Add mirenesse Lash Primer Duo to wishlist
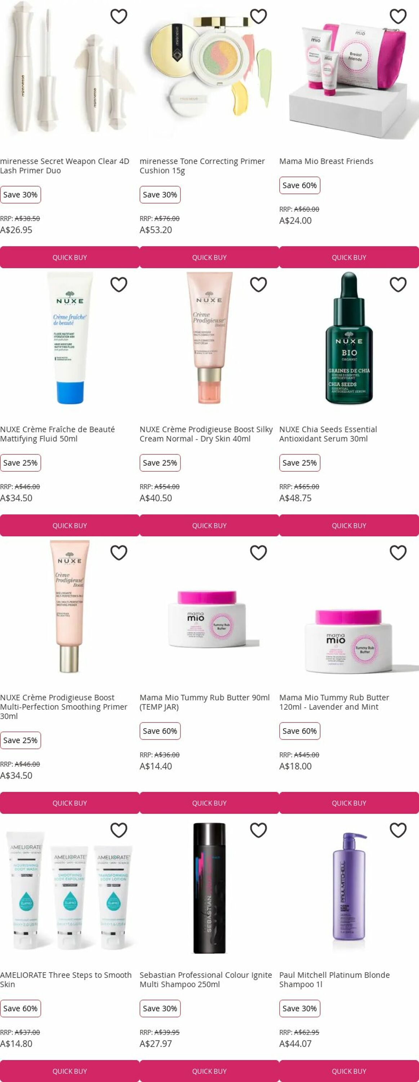The width and height of the screenshot is (419, 1082). pos(119,16)
